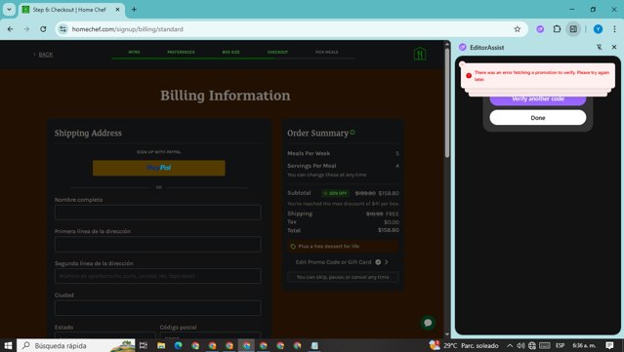Viewport: 624px width, 352px height.
Task: Click Verify another code button
Action: (538, 98)
